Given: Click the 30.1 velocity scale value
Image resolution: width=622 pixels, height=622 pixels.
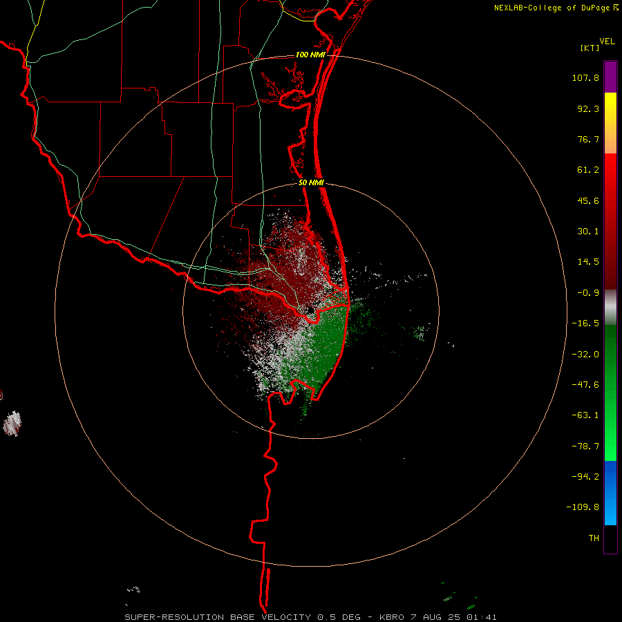Looking at the screenshot, I should click(x=588, y=232).
